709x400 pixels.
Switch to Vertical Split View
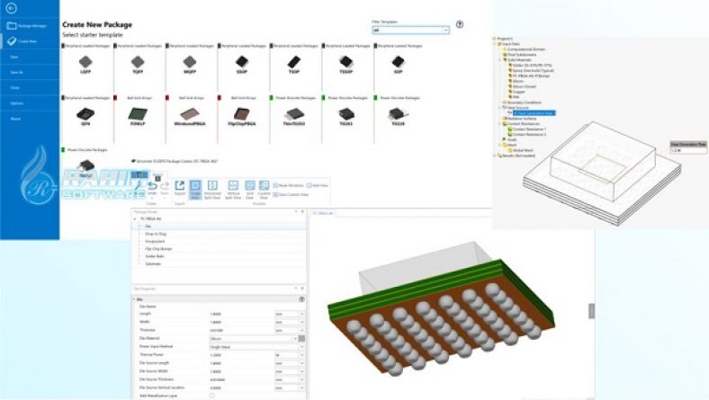[x=233, y=190]
